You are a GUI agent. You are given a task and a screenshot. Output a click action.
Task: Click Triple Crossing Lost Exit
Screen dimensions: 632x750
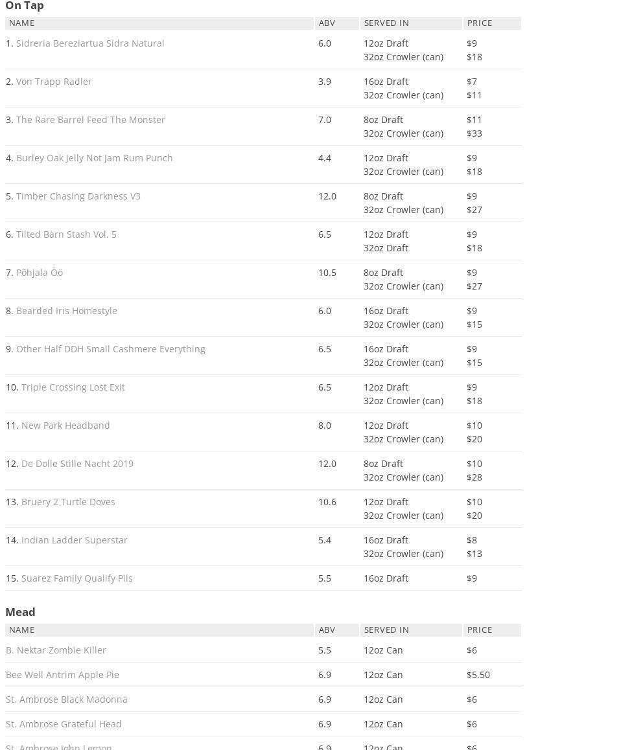(x=73, y=387)
